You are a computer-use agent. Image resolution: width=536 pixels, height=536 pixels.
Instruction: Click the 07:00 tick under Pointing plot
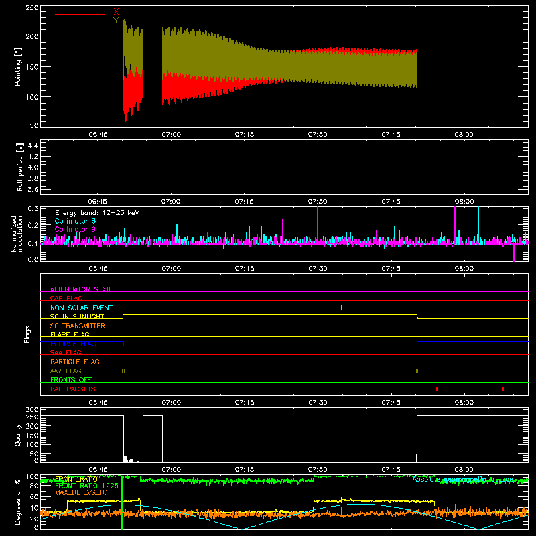[x=171, y=134]
